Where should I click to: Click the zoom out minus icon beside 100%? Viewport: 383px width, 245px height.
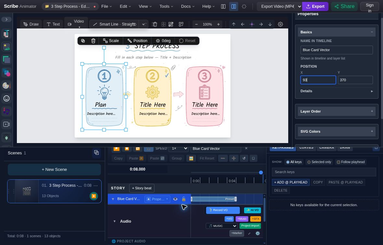tap(196, 24)
